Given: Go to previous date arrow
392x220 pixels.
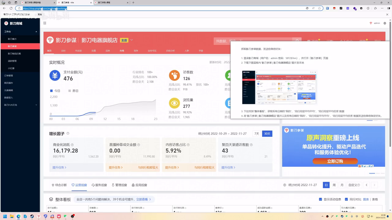Looking at the screenshot, I should pos(367,185).
